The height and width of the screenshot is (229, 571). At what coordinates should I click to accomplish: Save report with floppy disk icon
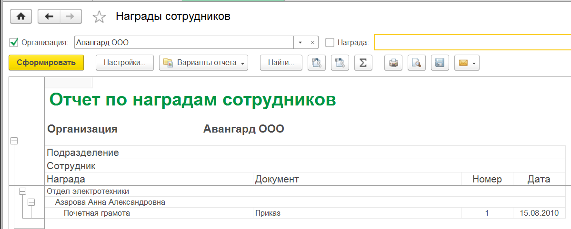(x=440, y=63)
